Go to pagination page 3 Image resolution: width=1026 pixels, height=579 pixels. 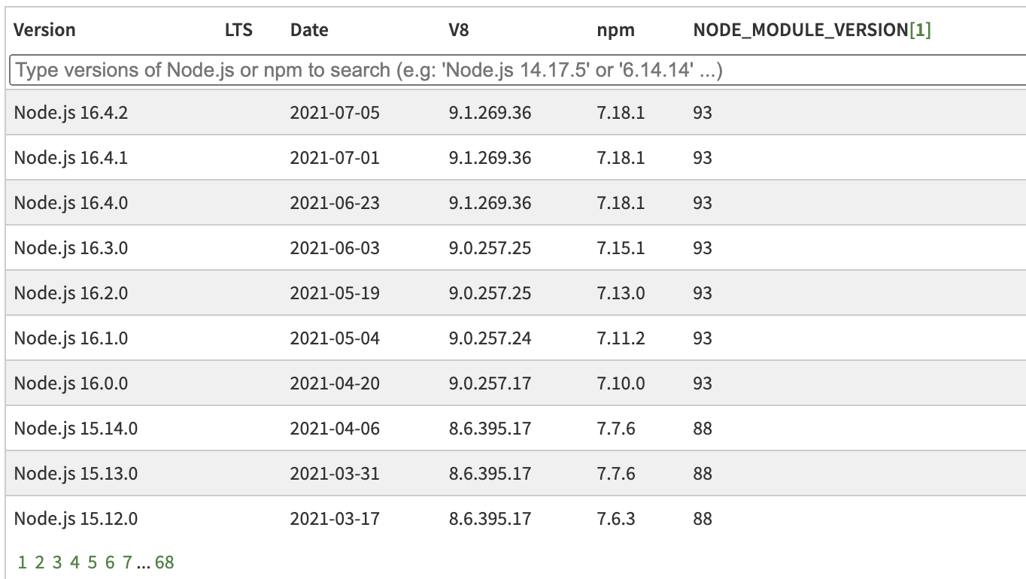tap(56, 561)
